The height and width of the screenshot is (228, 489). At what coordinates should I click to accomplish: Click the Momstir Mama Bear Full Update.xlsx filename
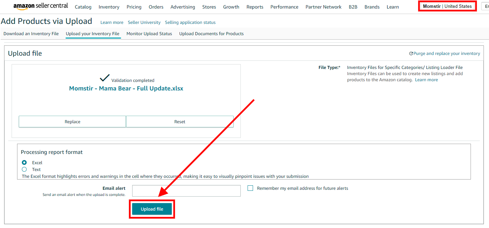tap(126, 88)
